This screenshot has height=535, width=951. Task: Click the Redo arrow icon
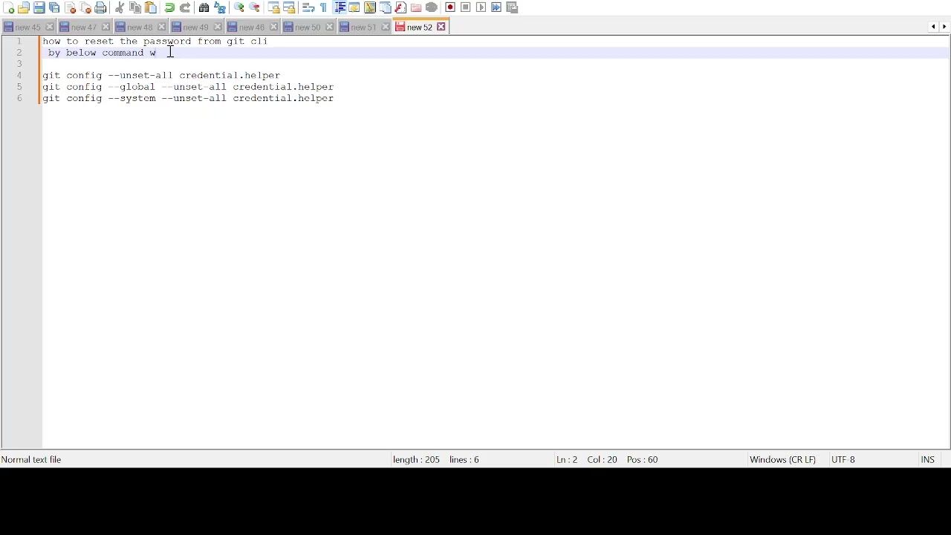click(185, 7)
